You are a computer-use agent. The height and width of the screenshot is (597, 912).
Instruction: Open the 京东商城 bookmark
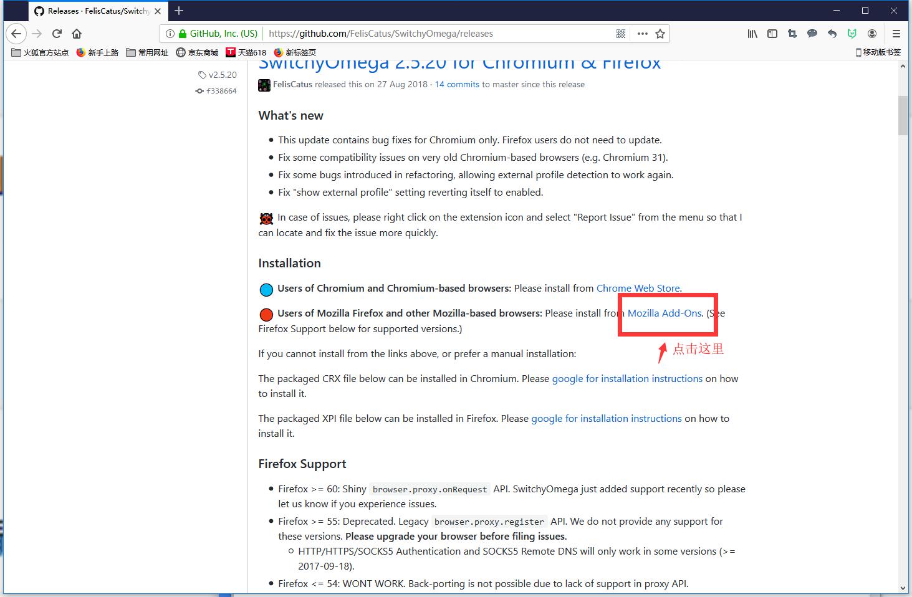pyautogui.click(x=197, y=52)
